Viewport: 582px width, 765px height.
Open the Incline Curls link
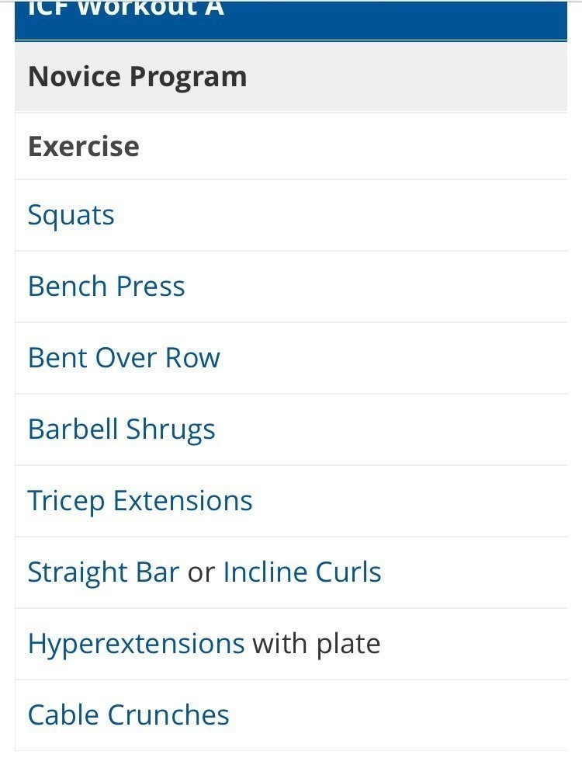point(302,572)
